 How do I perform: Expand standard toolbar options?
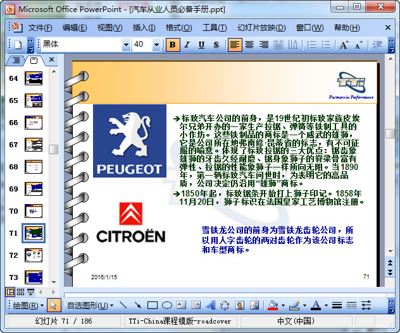30,45
